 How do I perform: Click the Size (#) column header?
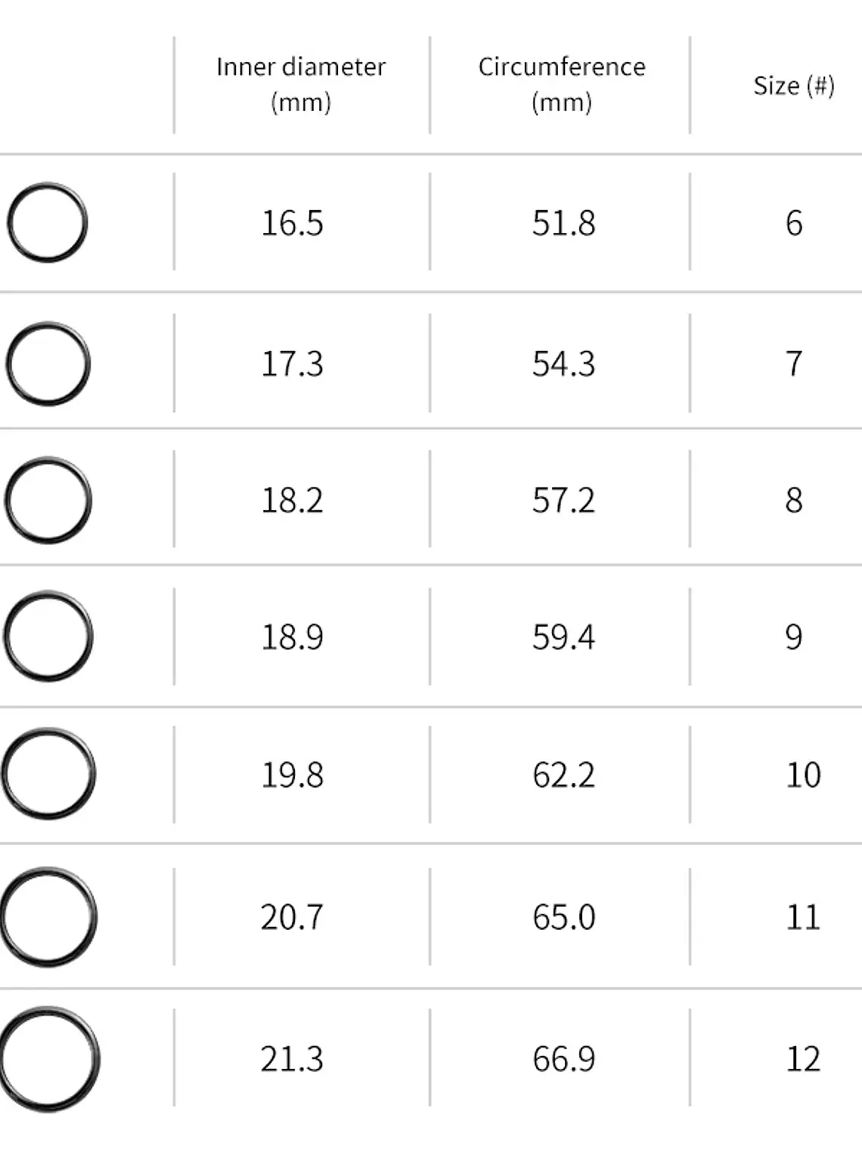[x=793, y=85]
